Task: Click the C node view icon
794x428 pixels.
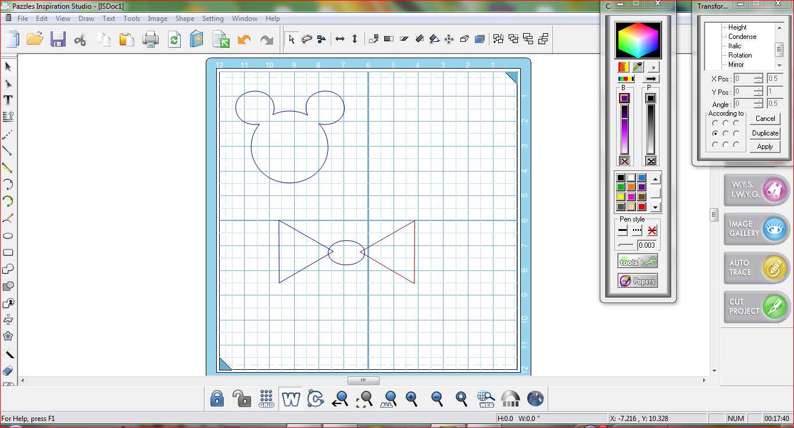Action: click(x=315, y=399)
